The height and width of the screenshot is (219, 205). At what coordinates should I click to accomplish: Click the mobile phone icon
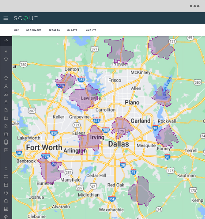[6, 142]
